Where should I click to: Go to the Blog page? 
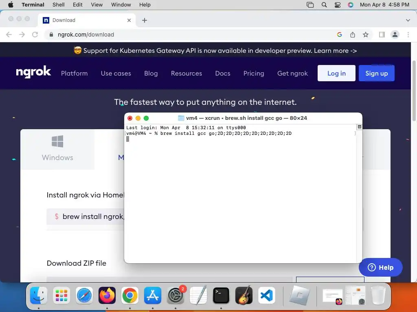pos(151,73)
